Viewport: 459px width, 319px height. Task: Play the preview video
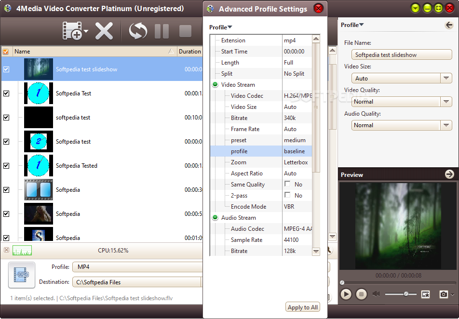point(346,294)
